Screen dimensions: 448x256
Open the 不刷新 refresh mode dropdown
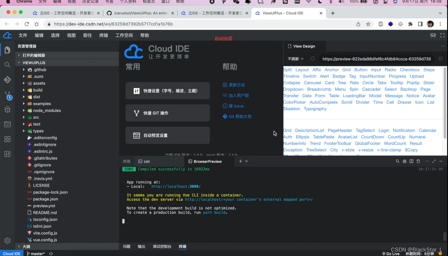click(295, 59)
